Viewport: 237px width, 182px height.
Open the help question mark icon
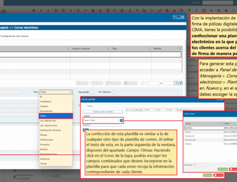(x=174, y=17)
